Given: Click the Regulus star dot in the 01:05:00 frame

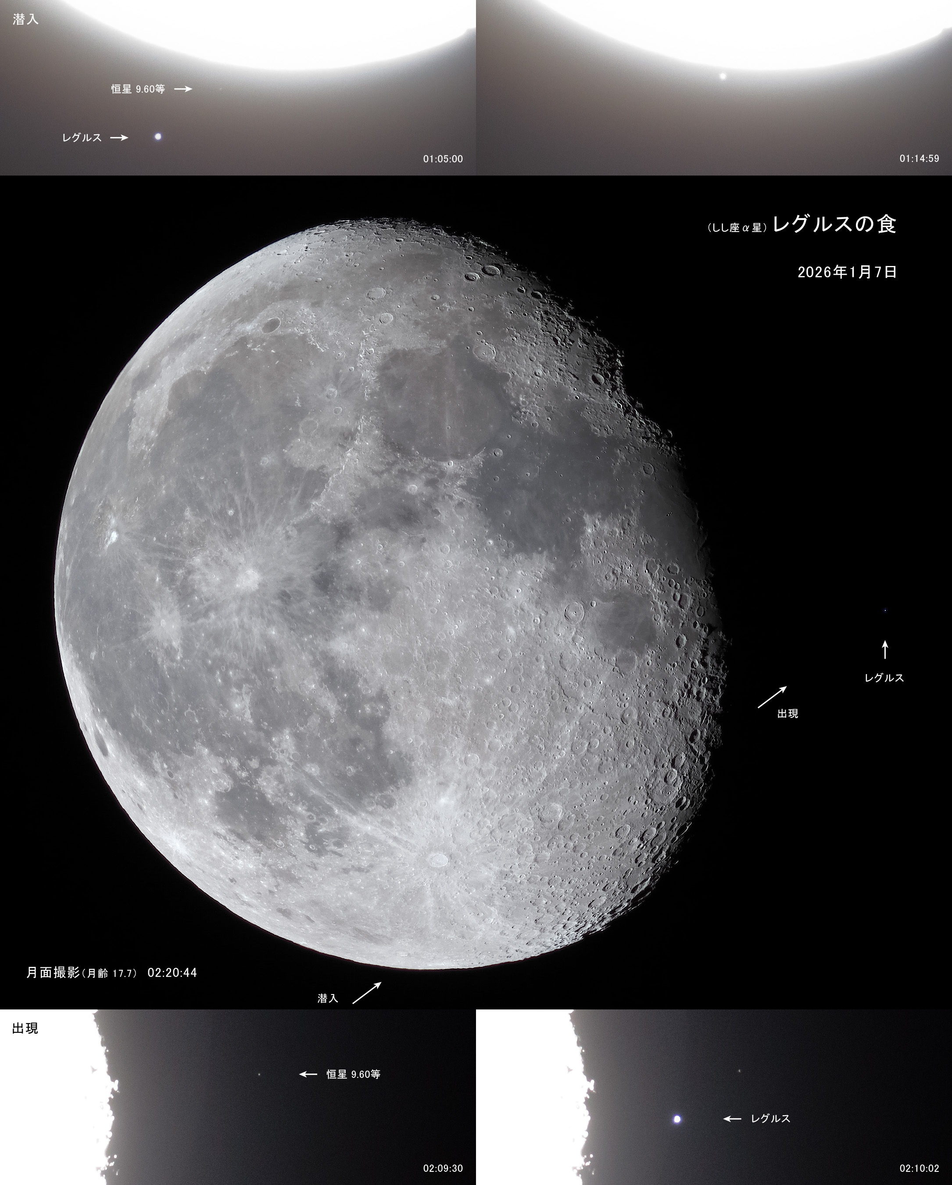Looking at the screenshot, I should point(158,136).
